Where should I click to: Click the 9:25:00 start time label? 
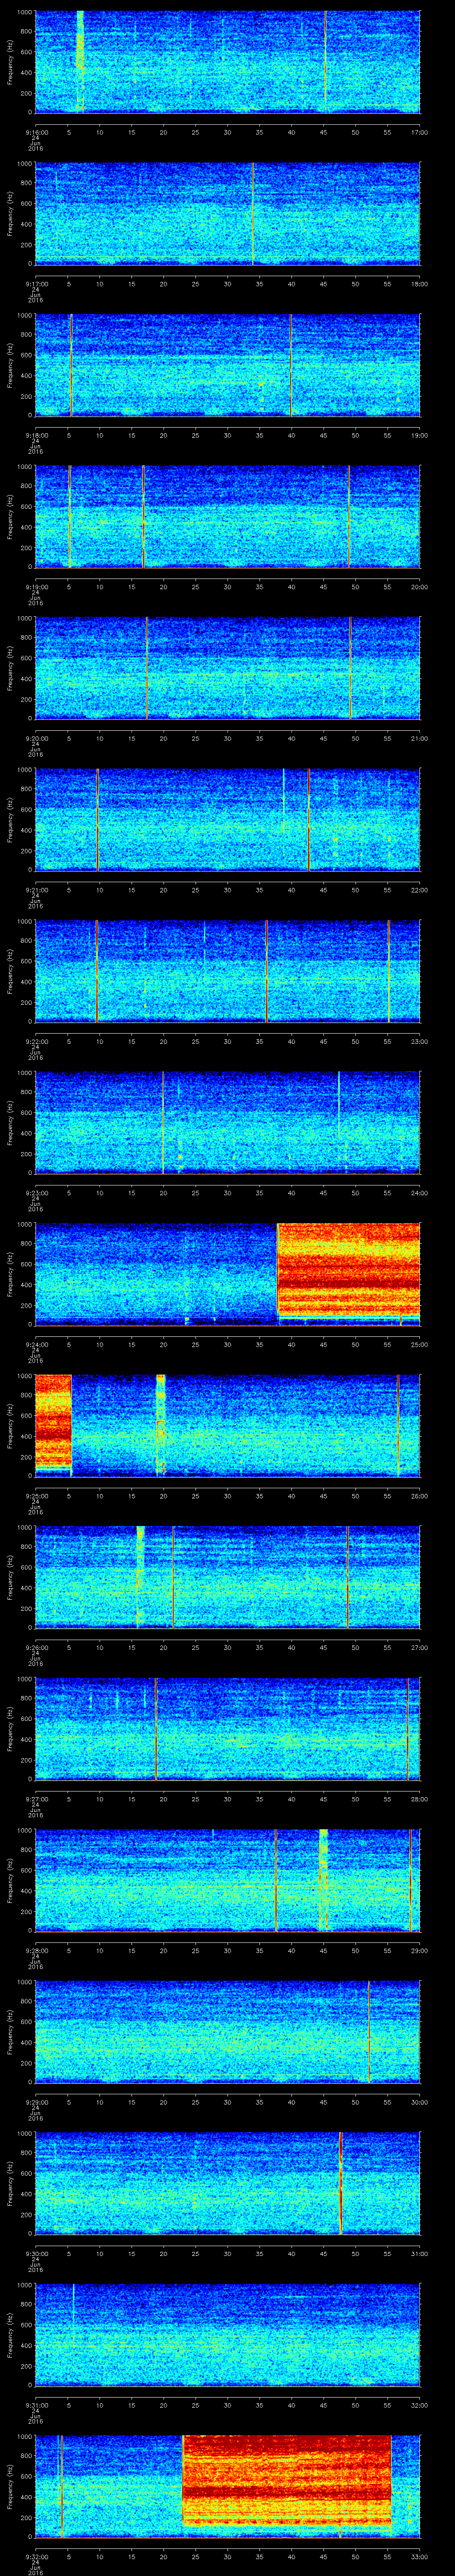click(x=36, y=1496)
